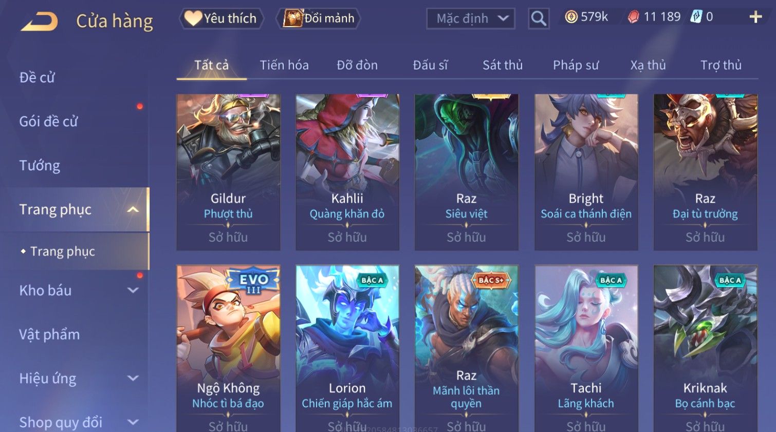Tap the red ruby currency icon
The width and height of the screenshot is (776, 432).
coord(633,17)
